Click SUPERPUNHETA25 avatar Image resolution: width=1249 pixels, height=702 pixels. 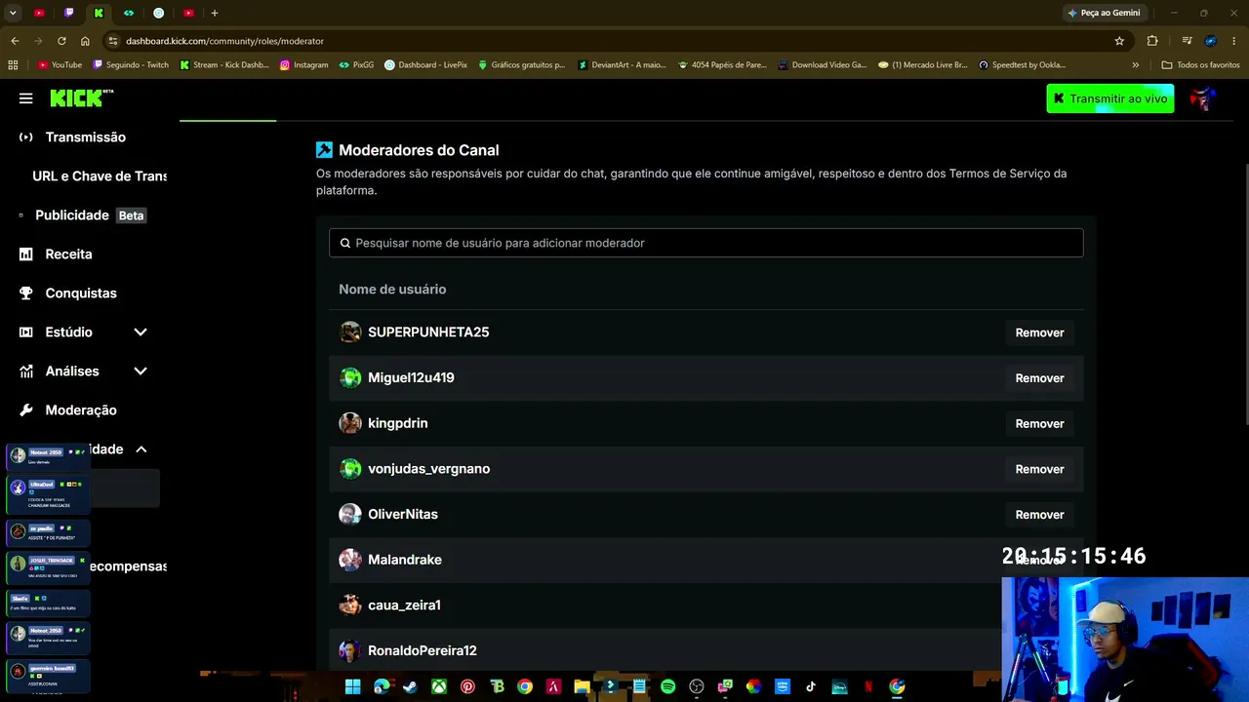pyautogui.click(x=350, y=332)
